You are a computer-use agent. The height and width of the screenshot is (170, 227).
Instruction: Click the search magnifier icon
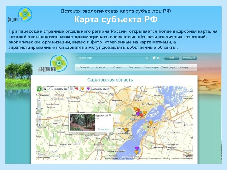coord(147,58)
